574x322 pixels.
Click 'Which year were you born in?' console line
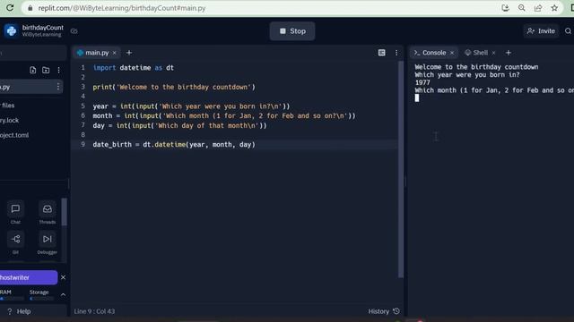(467, 75)
